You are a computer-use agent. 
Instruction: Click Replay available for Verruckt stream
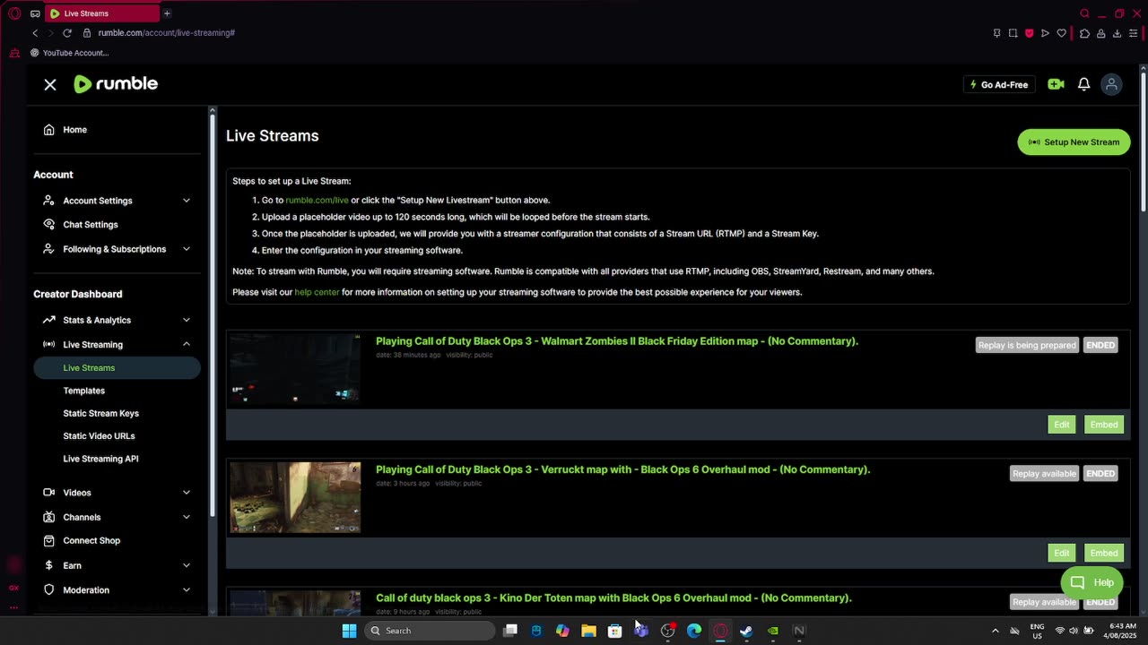(x=1044, y=473)
